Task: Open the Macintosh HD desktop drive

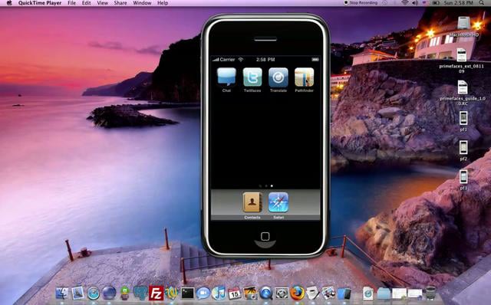Action: pyautogui.click(x=463, y=23)
